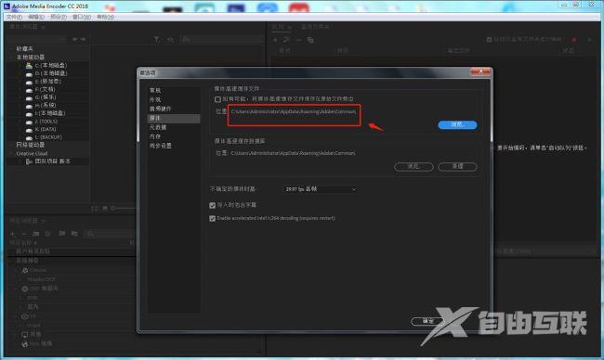
Task: Click the team projects versions icon under Creative Cloud
Action: (x=30, y=161)
